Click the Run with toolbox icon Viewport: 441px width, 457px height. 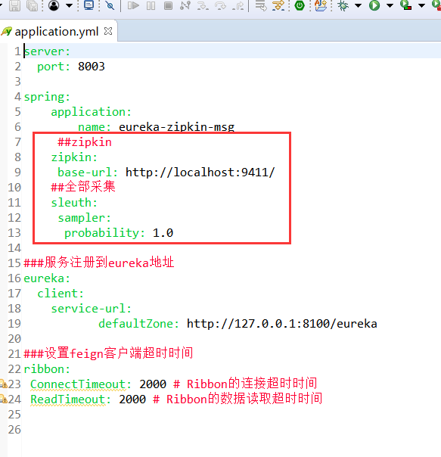tap(405, 5)
